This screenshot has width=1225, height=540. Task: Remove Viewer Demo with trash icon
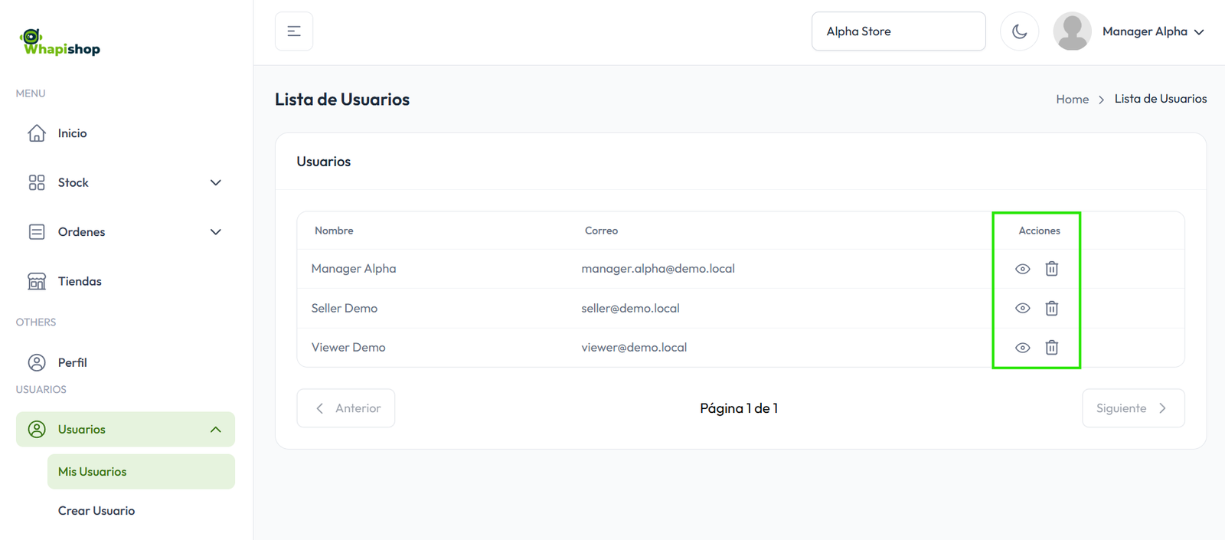pyautogui.click(x=1051, y=348)
